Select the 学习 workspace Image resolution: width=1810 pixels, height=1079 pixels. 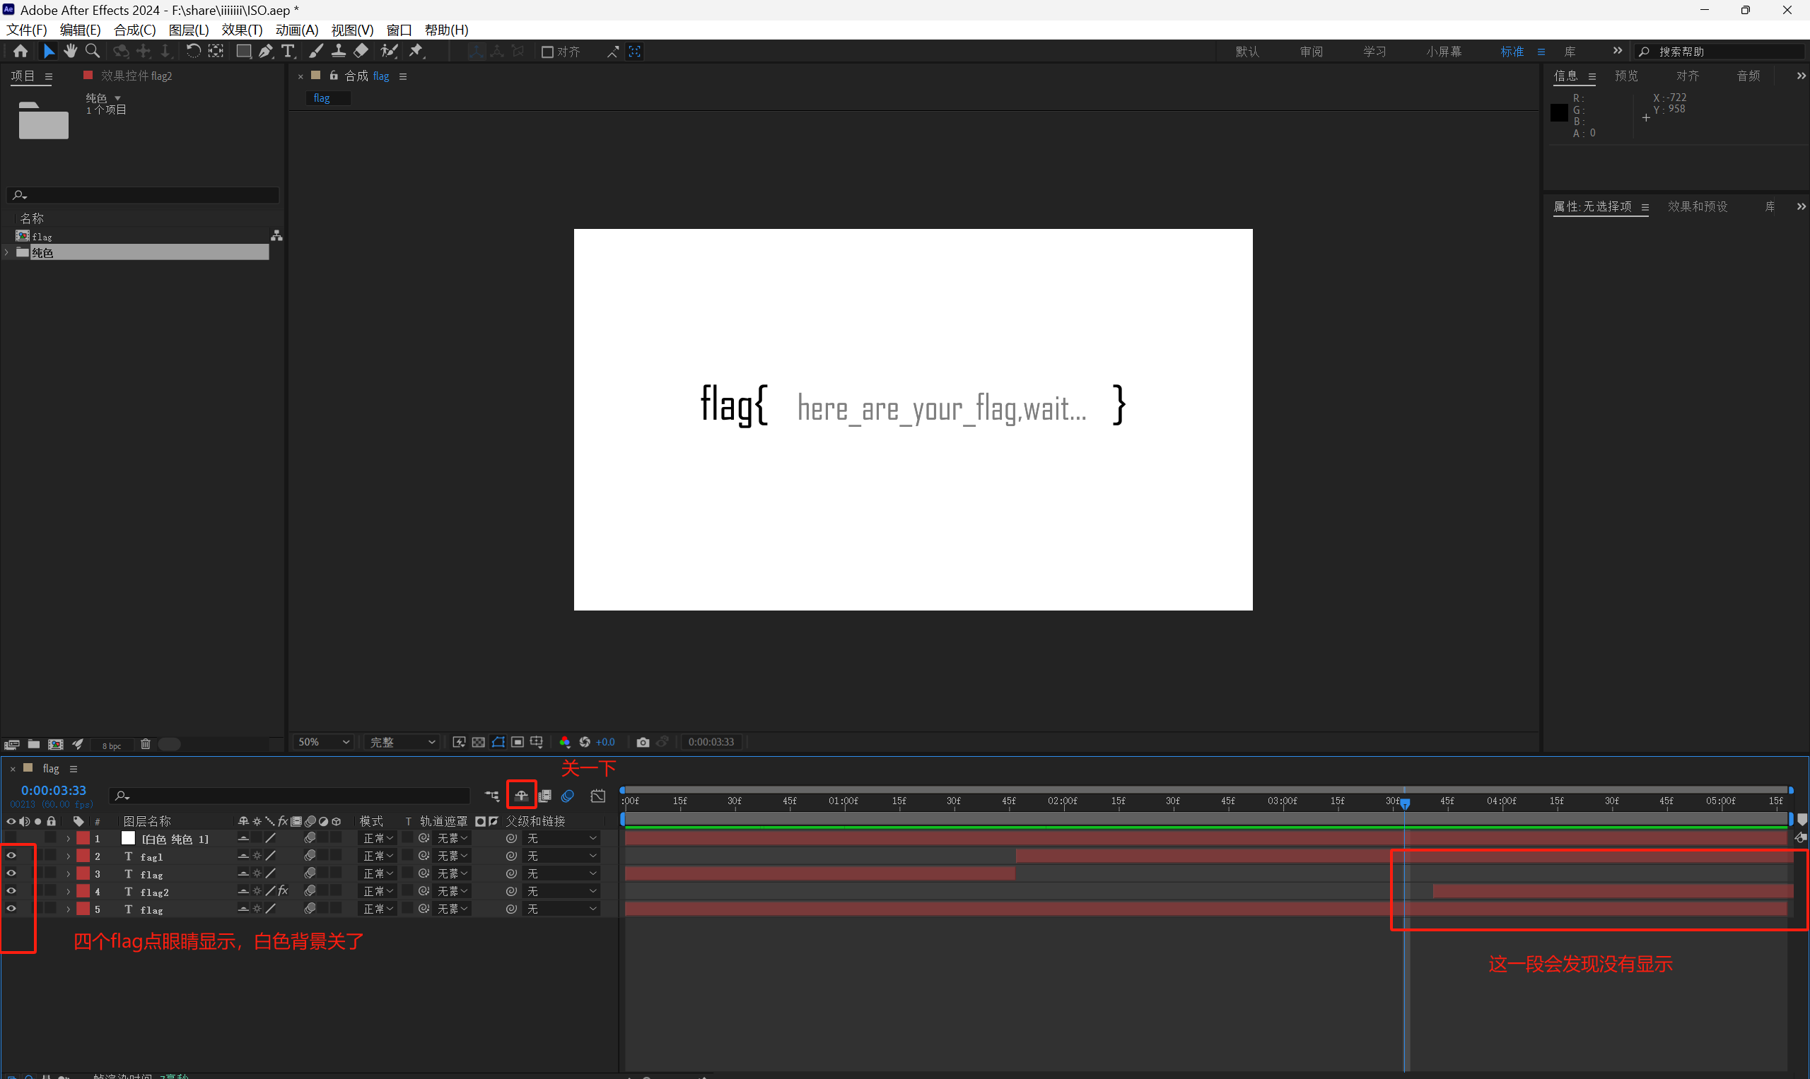coord(1374,52)
